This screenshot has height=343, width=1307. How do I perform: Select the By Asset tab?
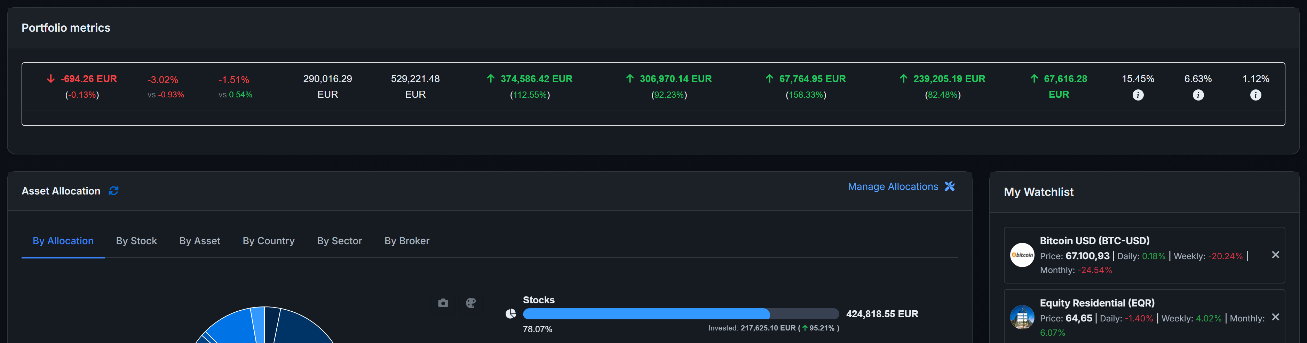pos(199,240)
